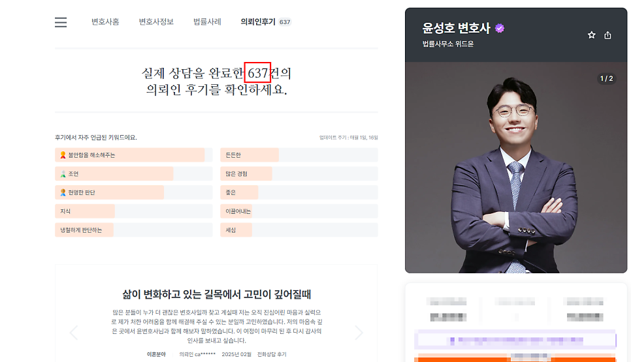Click the 많은 경험 keyword bar
This screenshot has width=631, height=362.
coord(299,174)
